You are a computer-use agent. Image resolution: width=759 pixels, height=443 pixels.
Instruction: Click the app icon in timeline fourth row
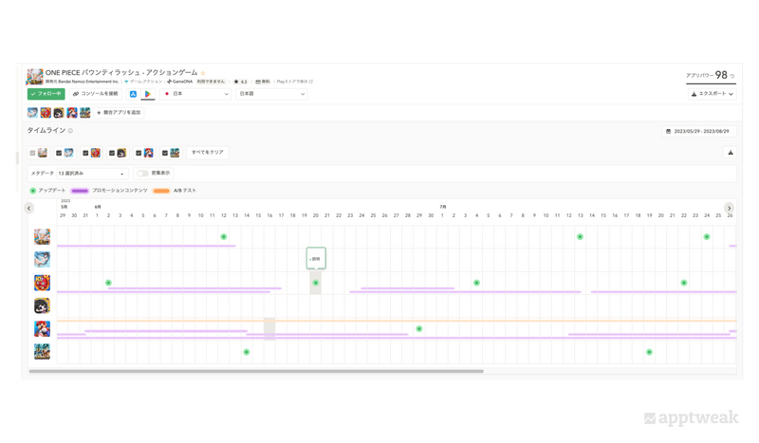[42, 305]
